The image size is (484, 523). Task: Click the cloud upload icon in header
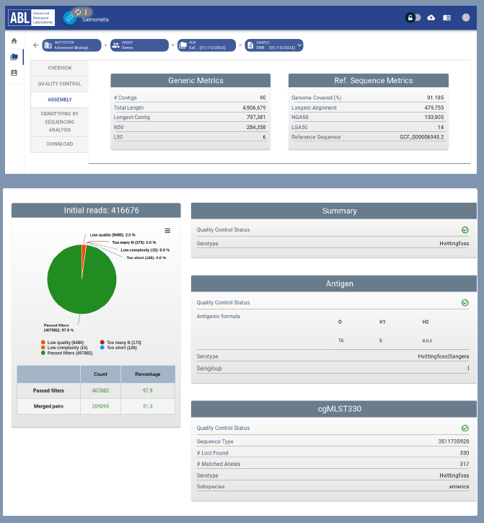click(431, 17)
